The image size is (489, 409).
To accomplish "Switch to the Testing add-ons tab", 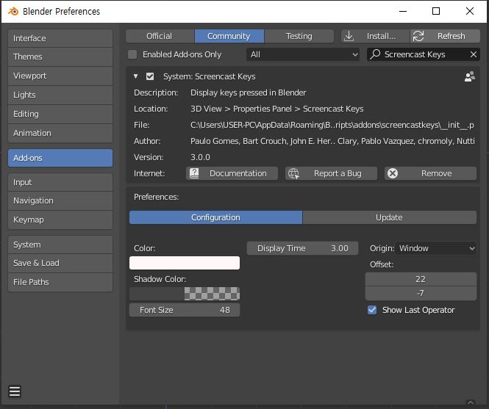I will click(x=299, y=36).
